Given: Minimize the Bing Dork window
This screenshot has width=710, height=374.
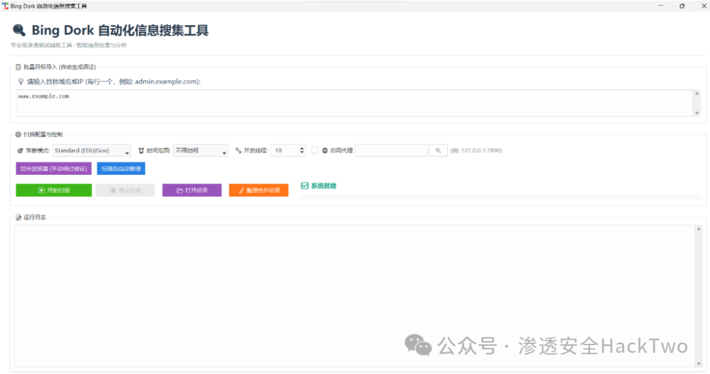Looking at the screenshot, I should [661, 6].
